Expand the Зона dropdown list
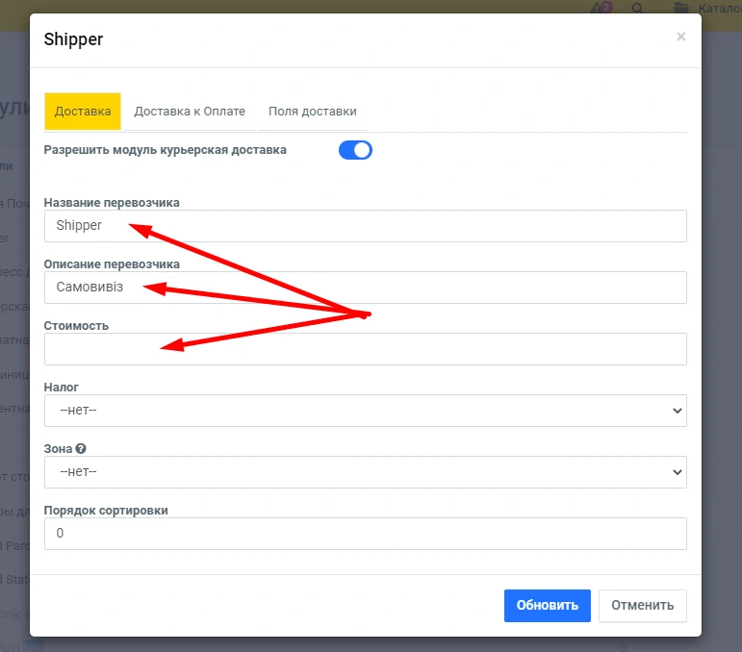Image resolution: width=742 pixels, height=652 pixels. [x=365, y=472]
